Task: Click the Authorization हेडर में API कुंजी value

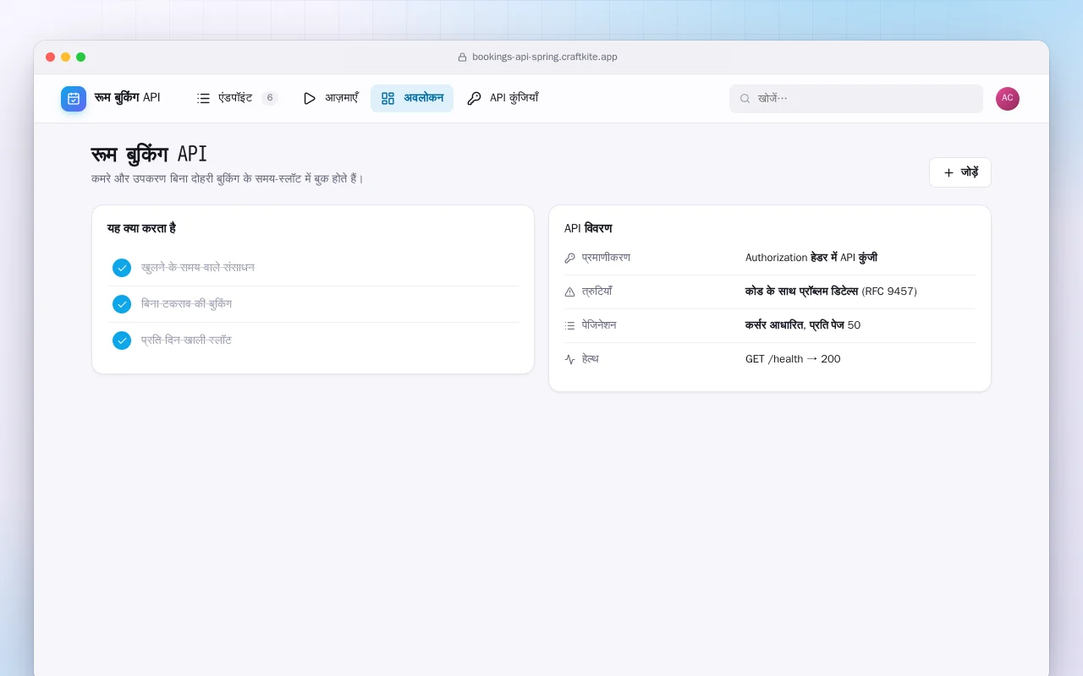Action: point(811,258)
